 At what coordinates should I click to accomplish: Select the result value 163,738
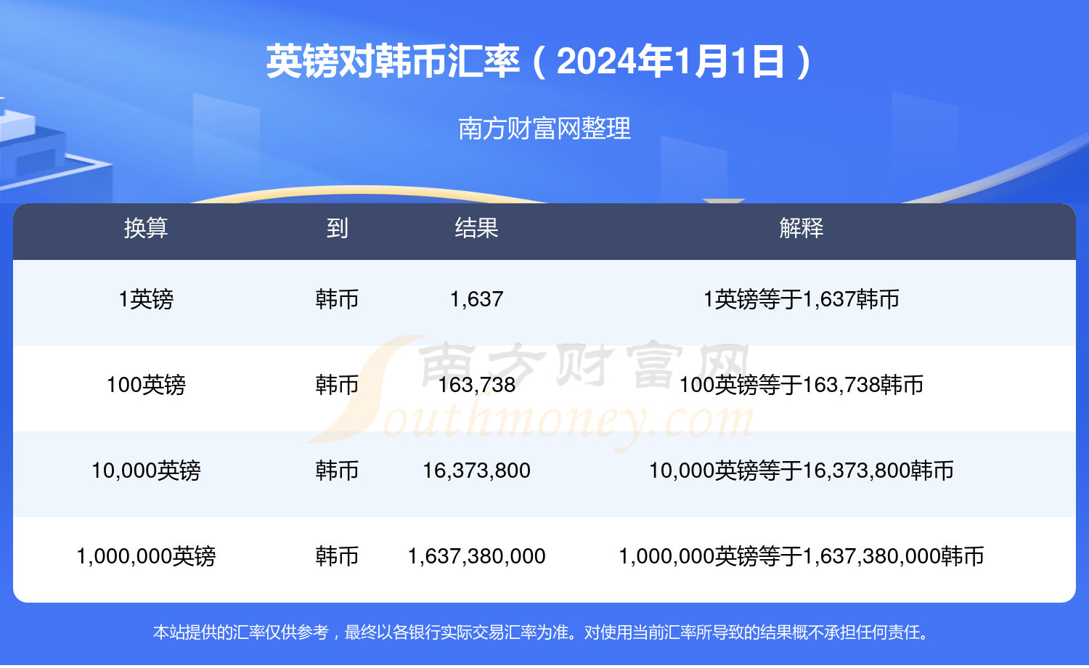(x=476, y=385)
